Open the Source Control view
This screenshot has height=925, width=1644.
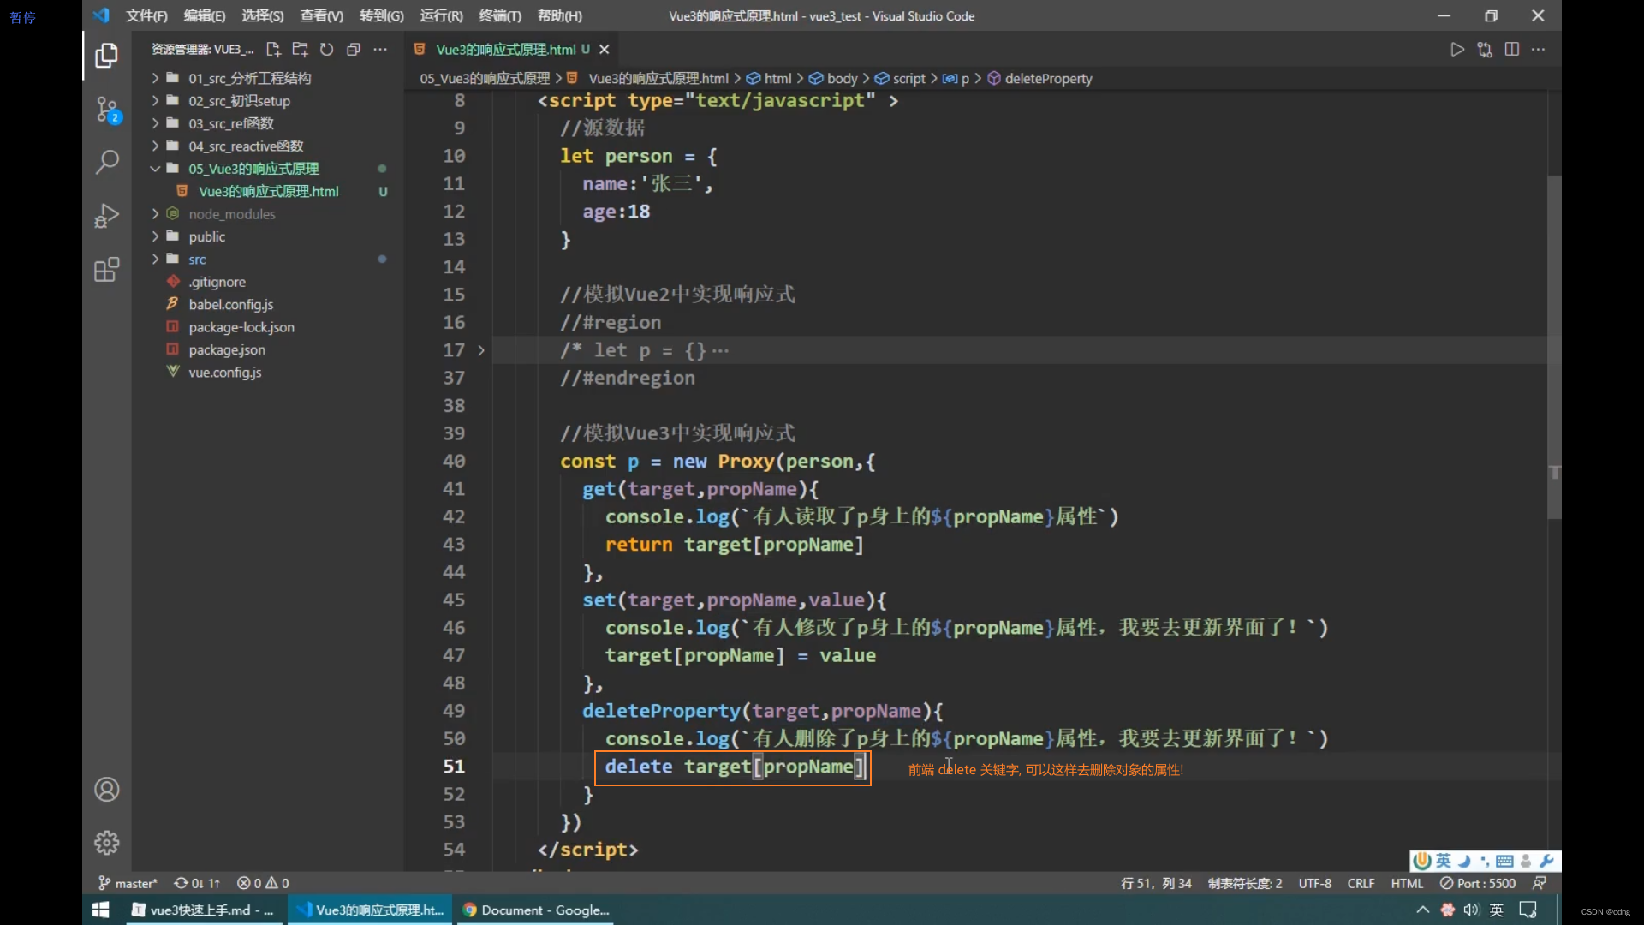pos(106,110)
